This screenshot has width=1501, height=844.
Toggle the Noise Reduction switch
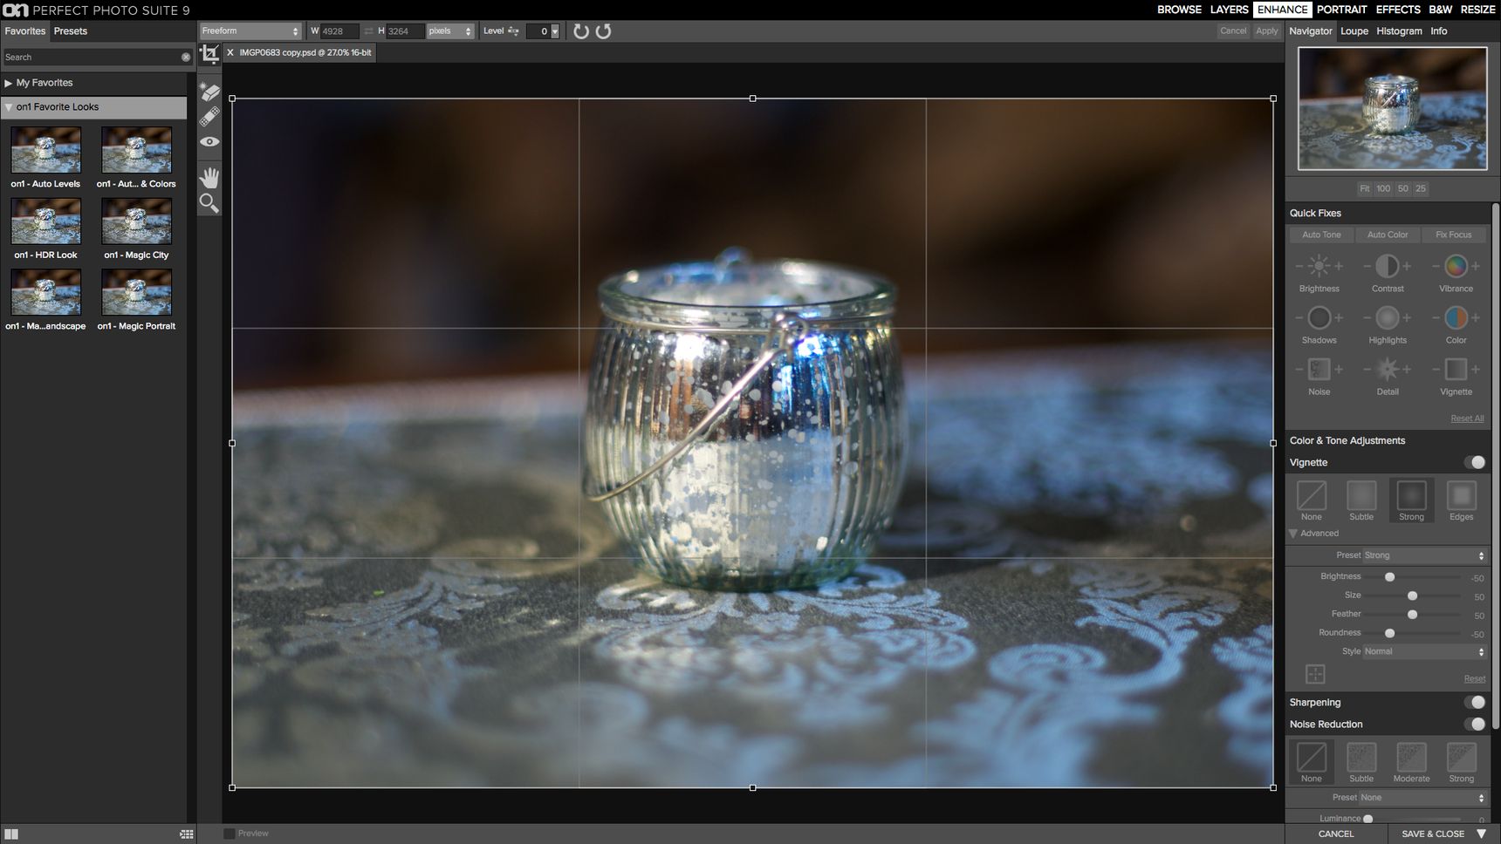pyautogui.click(x=1475, y=725)
